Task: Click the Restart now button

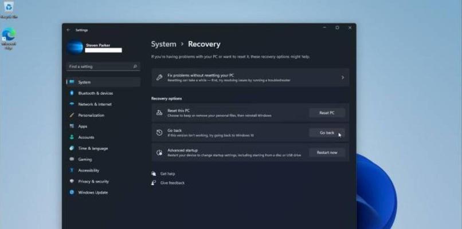Action: pyautogui.click(x=327, y=152)
